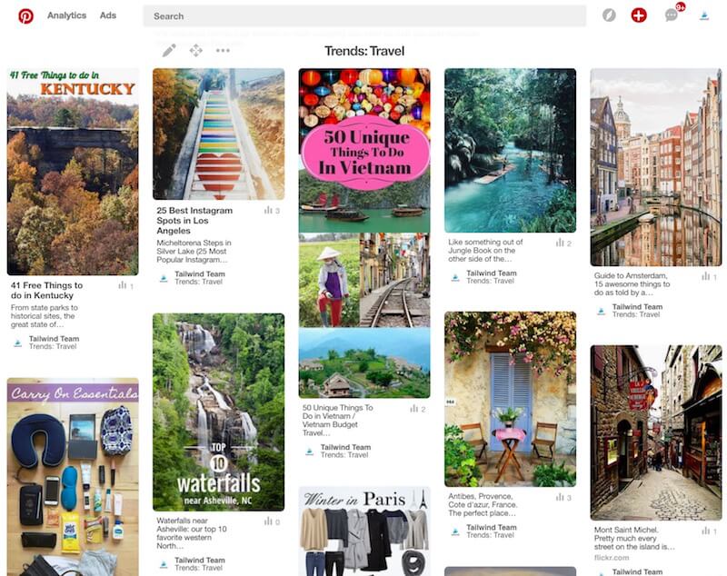Click Tailwind Team under Amsterdam pin
Image resolution: width=727 pixels, height=576 pixels.
click(638, 306)
